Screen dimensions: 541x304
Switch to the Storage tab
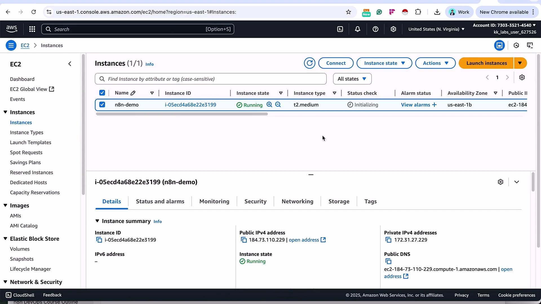(x=339, y=201)
